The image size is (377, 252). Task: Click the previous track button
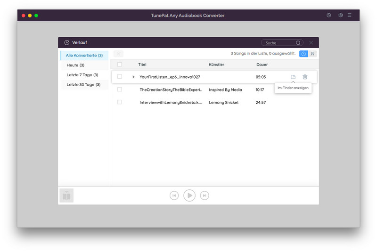click(x=174, y=195)
